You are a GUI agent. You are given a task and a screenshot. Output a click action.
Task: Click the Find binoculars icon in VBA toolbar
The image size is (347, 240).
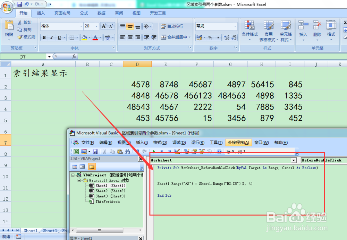127,152
